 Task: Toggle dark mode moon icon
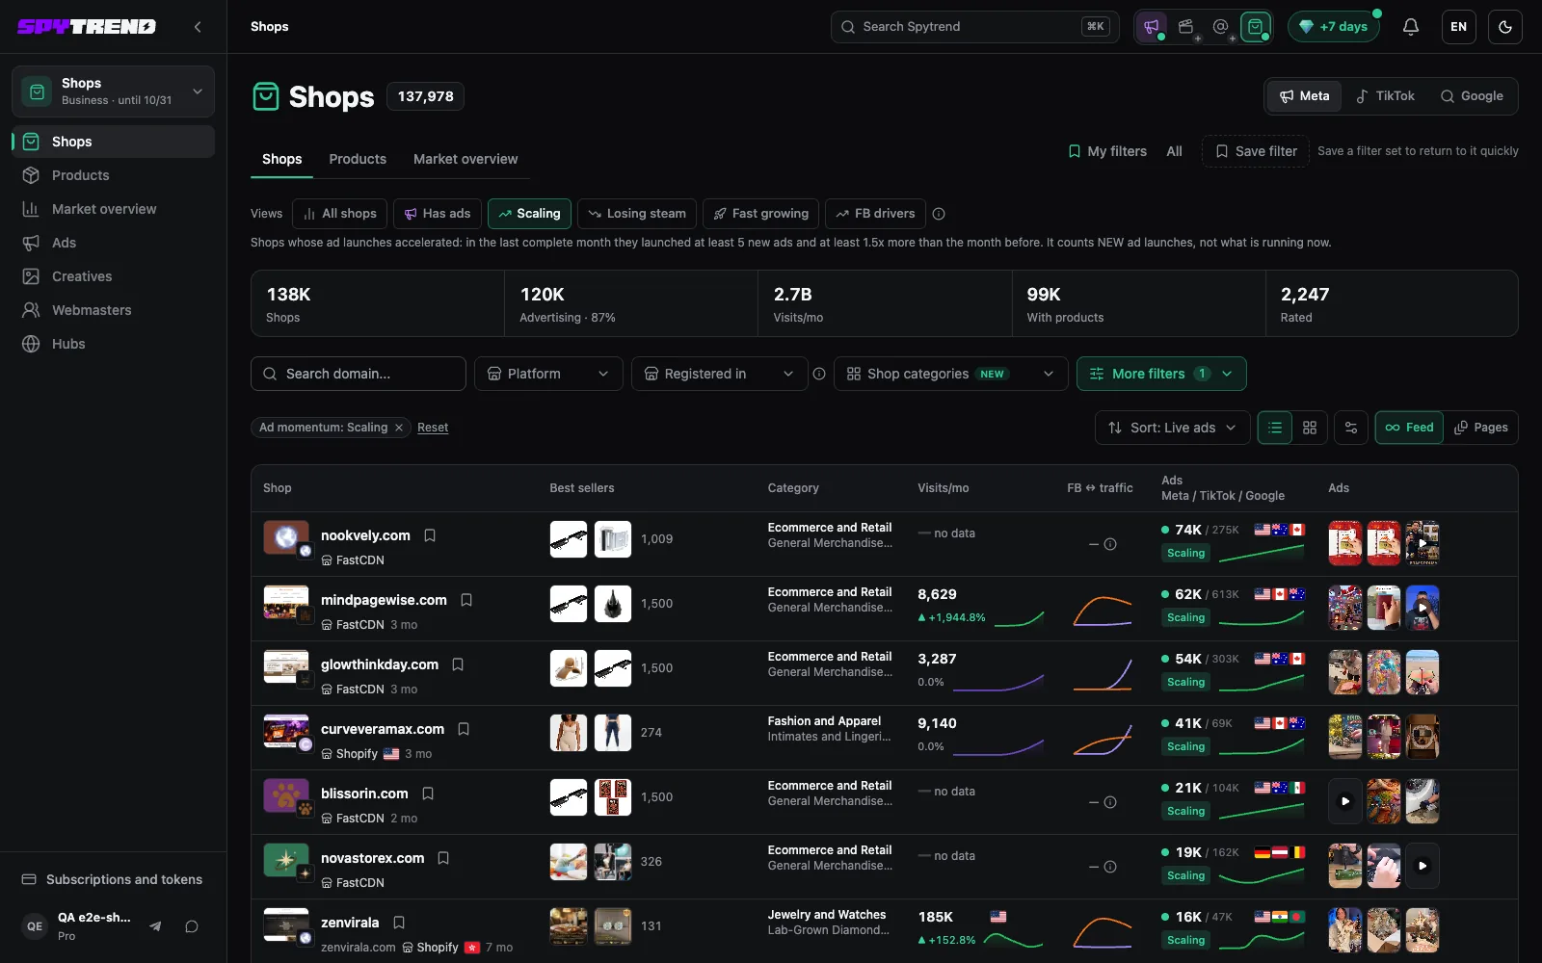[x=1505, y=27]
